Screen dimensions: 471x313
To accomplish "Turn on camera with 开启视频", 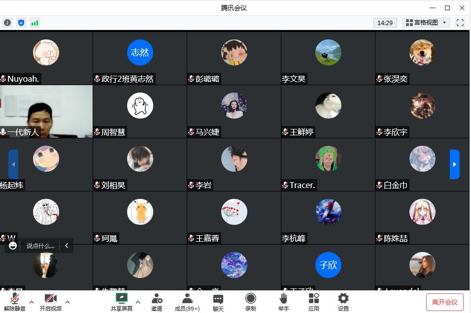I will pyautogui.click(x=50, y=303).
